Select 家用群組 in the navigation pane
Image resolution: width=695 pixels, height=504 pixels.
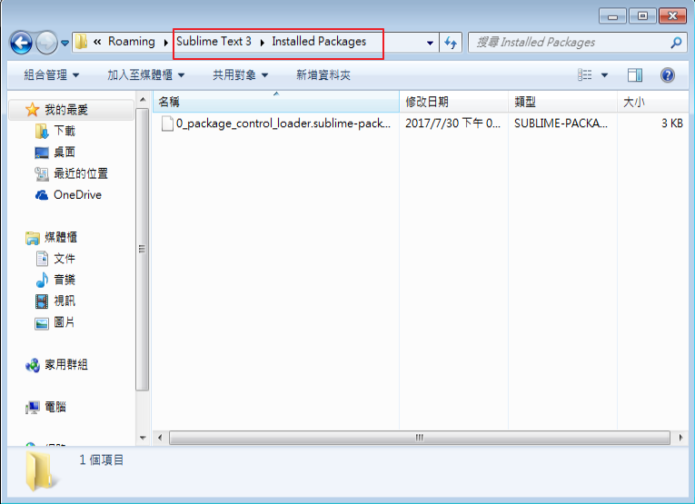click(x=66, y=364)
